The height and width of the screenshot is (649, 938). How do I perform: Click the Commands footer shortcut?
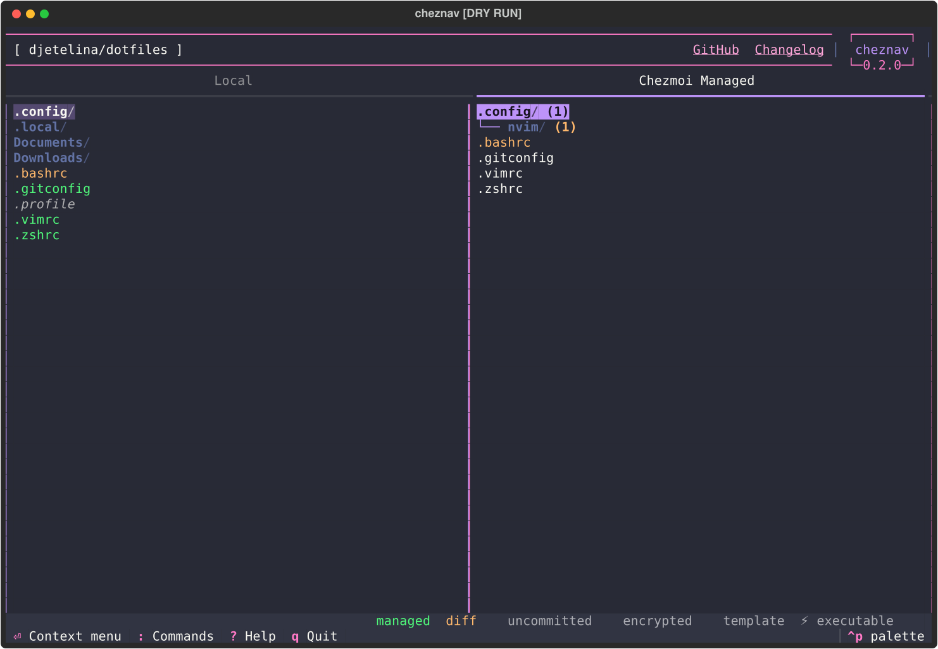point(175,636)
